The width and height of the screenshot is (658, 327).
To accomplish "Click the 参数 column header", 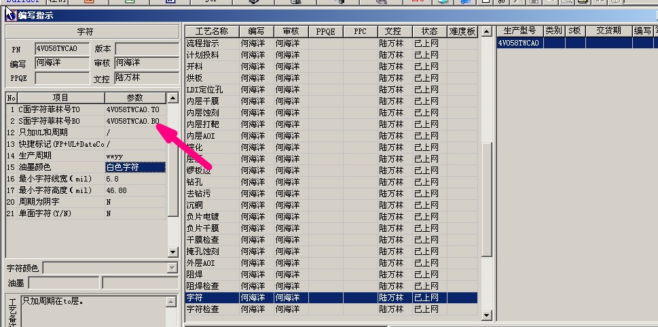I will 135,98.
